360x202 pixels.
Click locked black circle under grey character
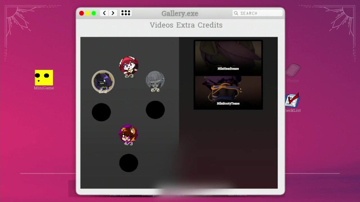pos(155,110)
